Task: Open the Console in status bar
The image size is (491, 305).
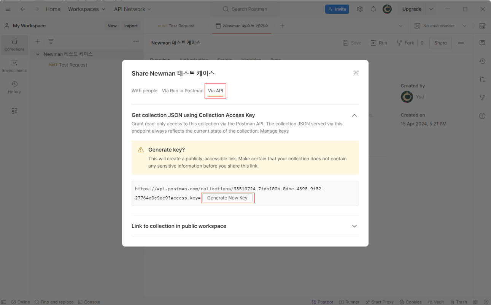Action: pos(89,302)
